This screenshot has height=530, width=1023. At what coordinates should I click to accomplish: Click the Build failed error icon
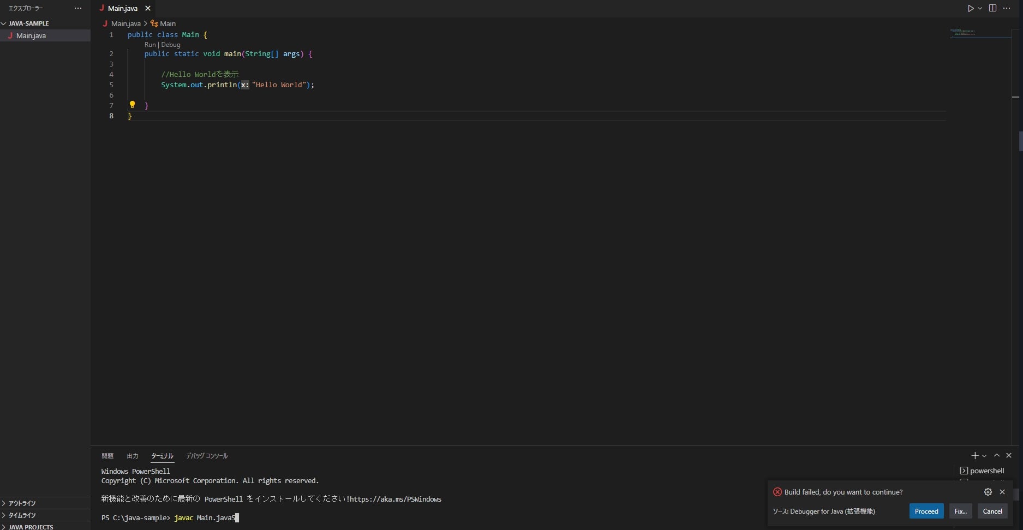777,492
